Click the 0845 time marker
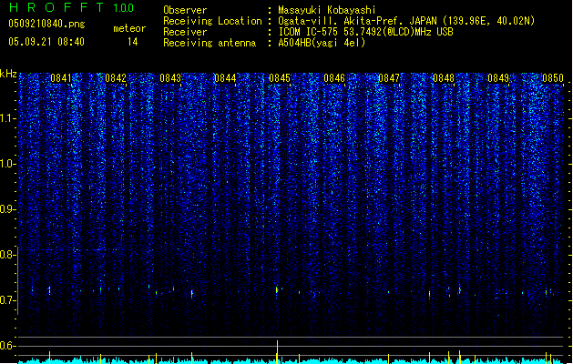 coord(280,77)
